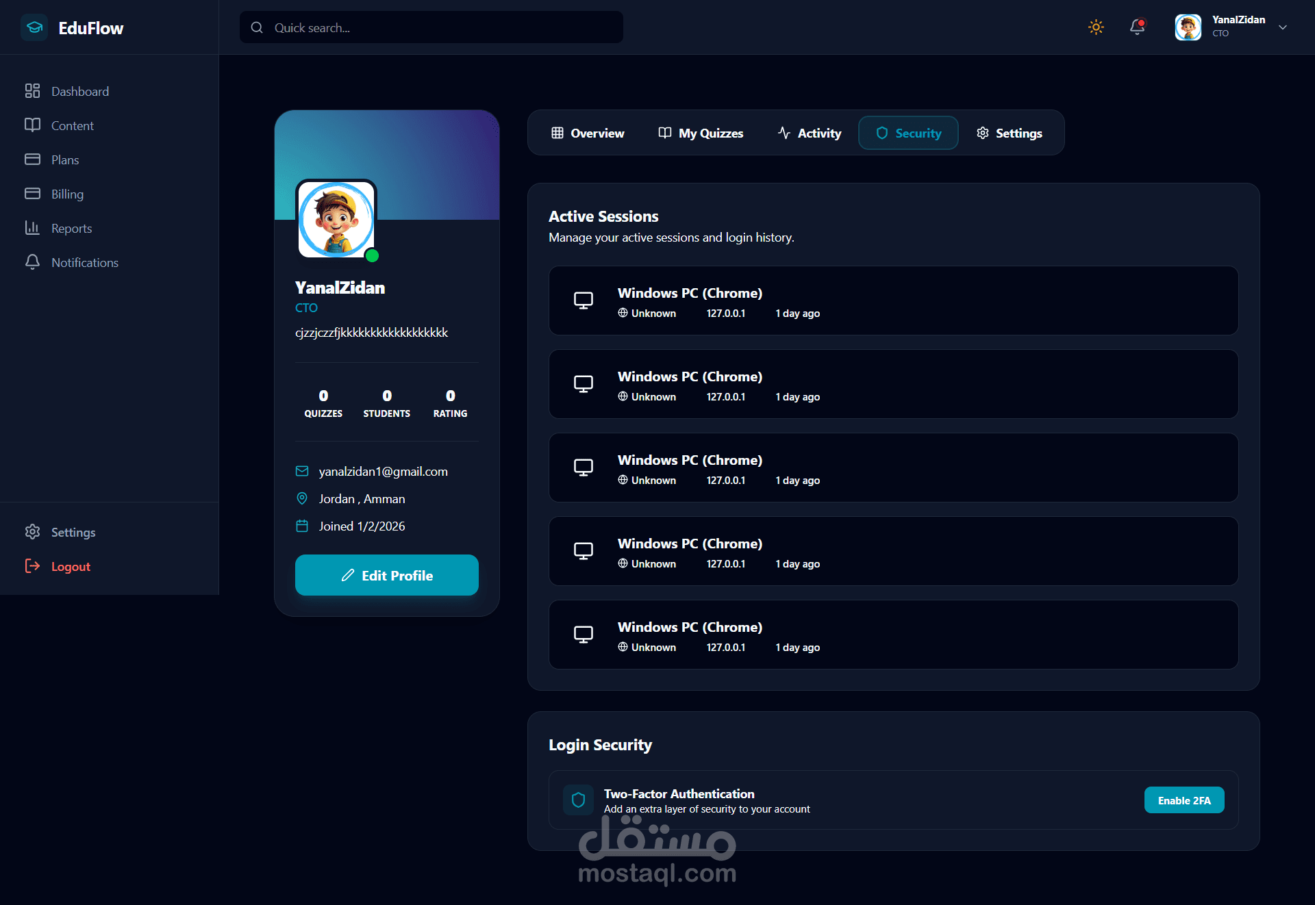Switch to the Overview tab
This screenshot has height=905, width=1315.
[x=588, y=133]
